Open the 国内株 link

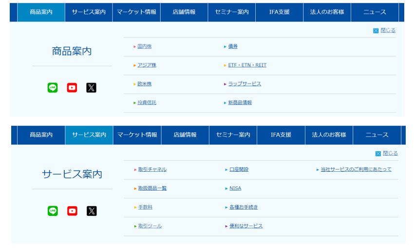[x=145, y=47]
